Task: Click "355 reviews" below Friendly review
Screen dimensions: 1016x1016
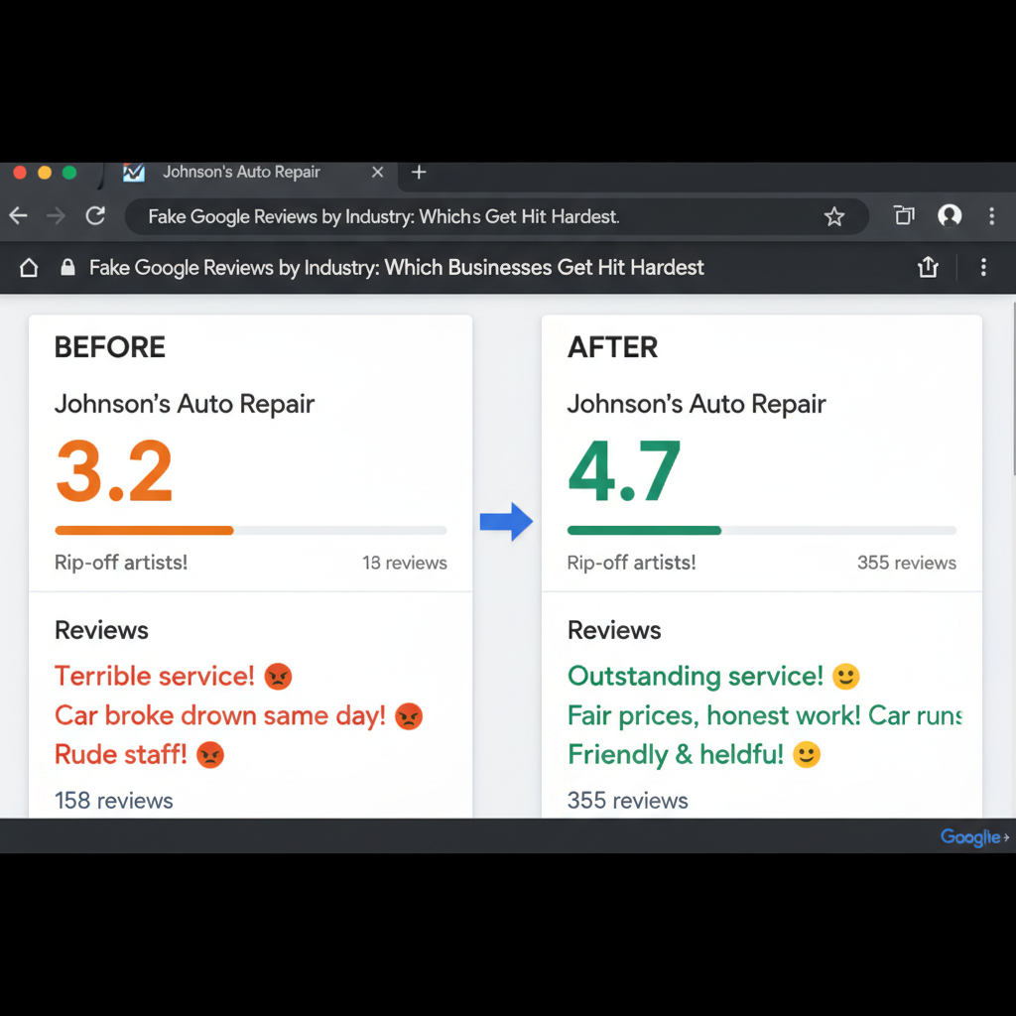Action: [x=627, y=801]
